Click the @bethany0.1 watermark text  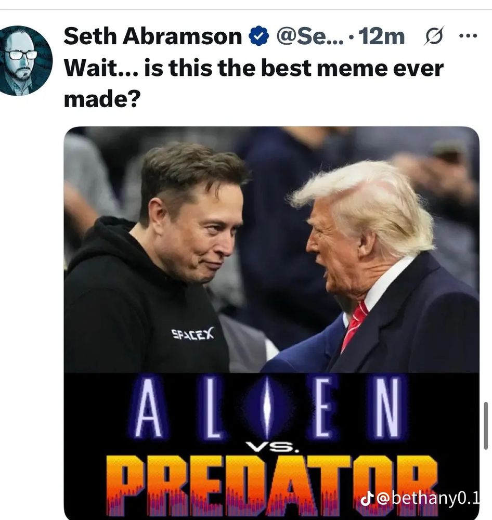pos(430,499)
